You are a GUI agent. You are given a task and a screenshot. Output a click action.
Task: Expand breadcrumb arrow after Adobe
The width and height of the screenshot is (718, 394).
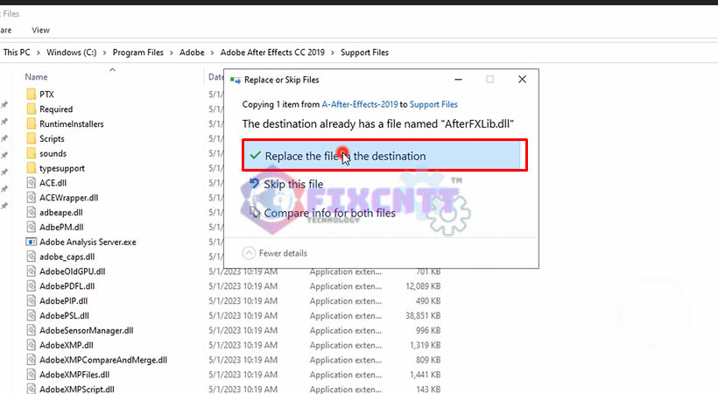210,53
